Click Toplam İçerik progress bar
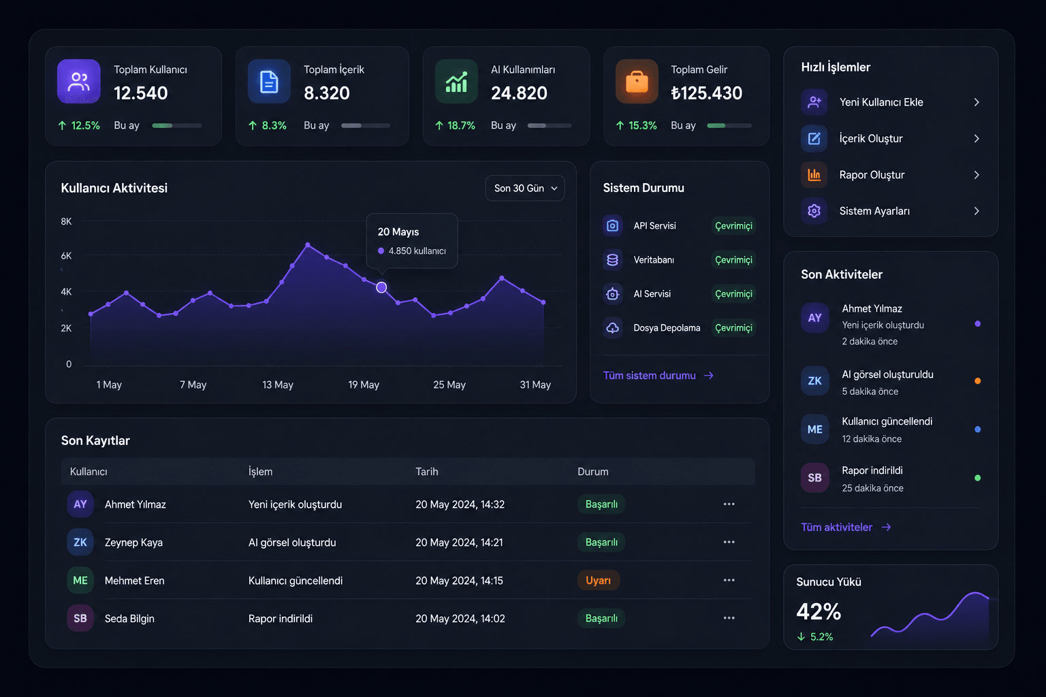 (x=366, y=126)
